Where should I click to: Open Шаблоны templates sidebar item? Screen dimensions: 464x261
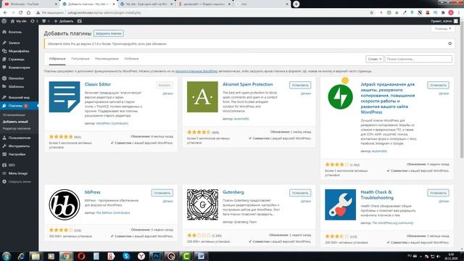tap(16, 86)
